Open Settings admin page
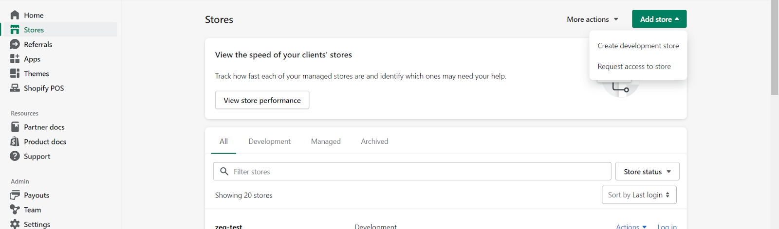Viewport: 779px width, 229px height. [37, 224]
